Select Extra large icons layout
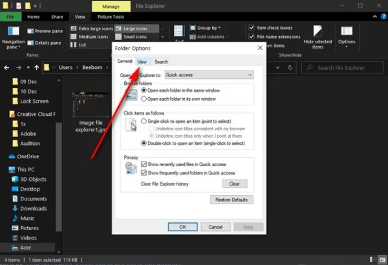The height and width of the screenshot is (265, 388). 92,28
